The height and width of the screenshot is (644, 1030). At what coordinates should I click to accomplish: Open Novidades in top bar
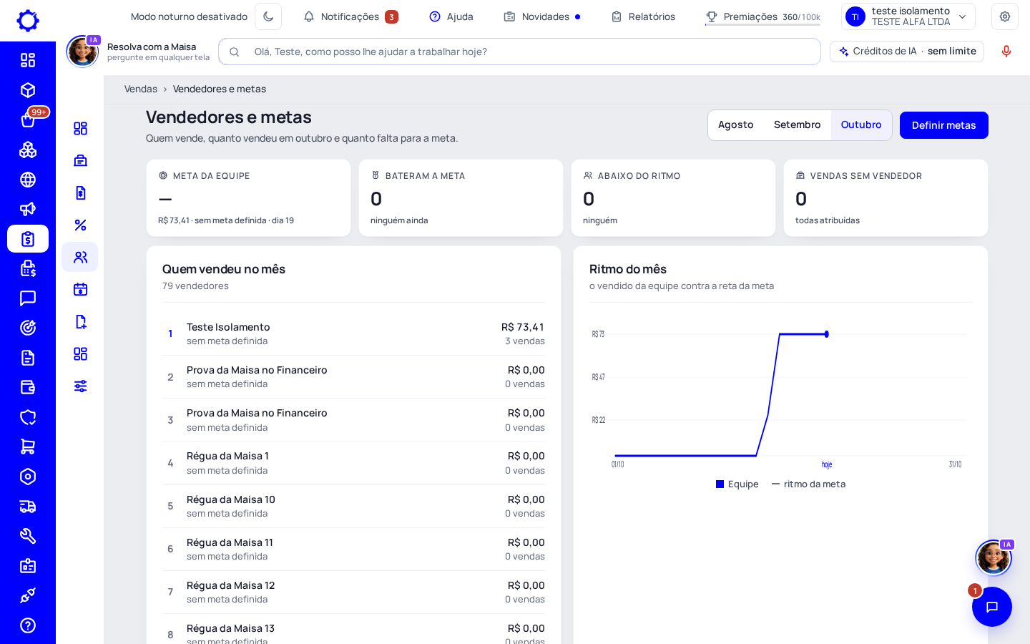[x=542, y=16]
